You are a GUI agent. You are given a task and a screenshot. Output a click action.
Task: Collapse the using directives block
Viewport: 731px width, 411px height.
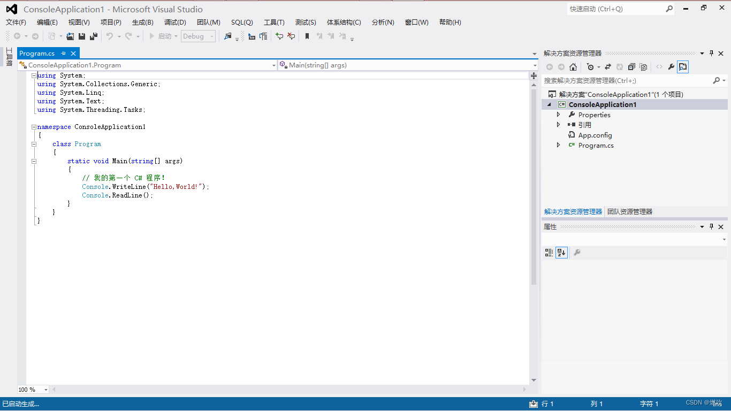(x=34, y=75)
